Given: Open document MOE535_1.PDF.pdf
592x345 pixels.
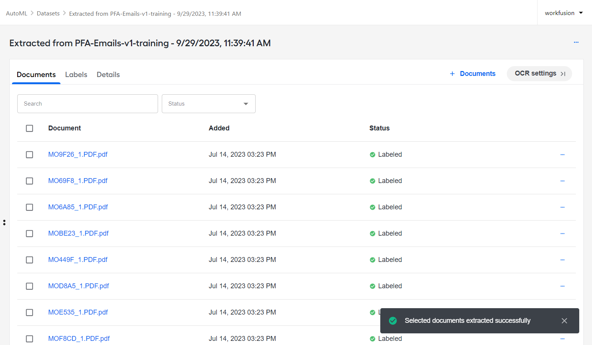Looking at the screenshot, I should [x=78, y=312].
